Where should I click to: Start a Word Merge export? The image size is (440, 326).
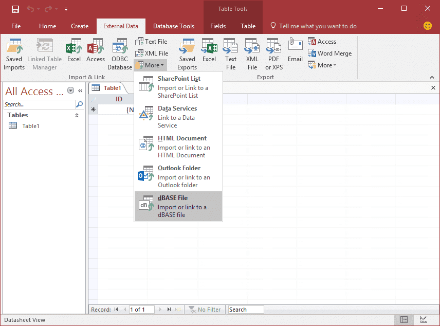tap(329, 53)
